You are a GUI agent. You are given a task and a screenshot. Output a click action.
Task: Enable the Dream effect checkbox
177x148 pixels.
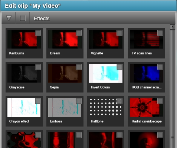click(79, 33)
